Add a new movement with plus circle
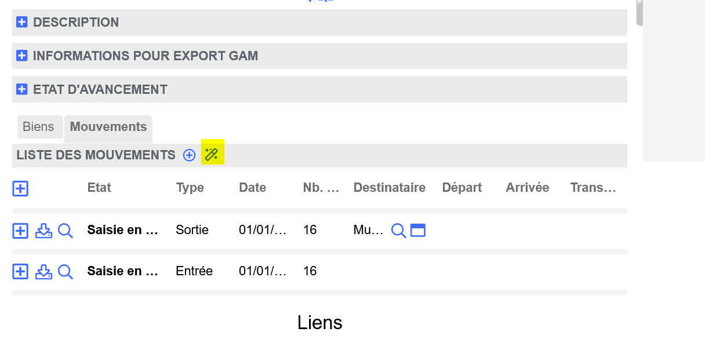The height and width of the screenshot is (339, 705). coord(189,155)
